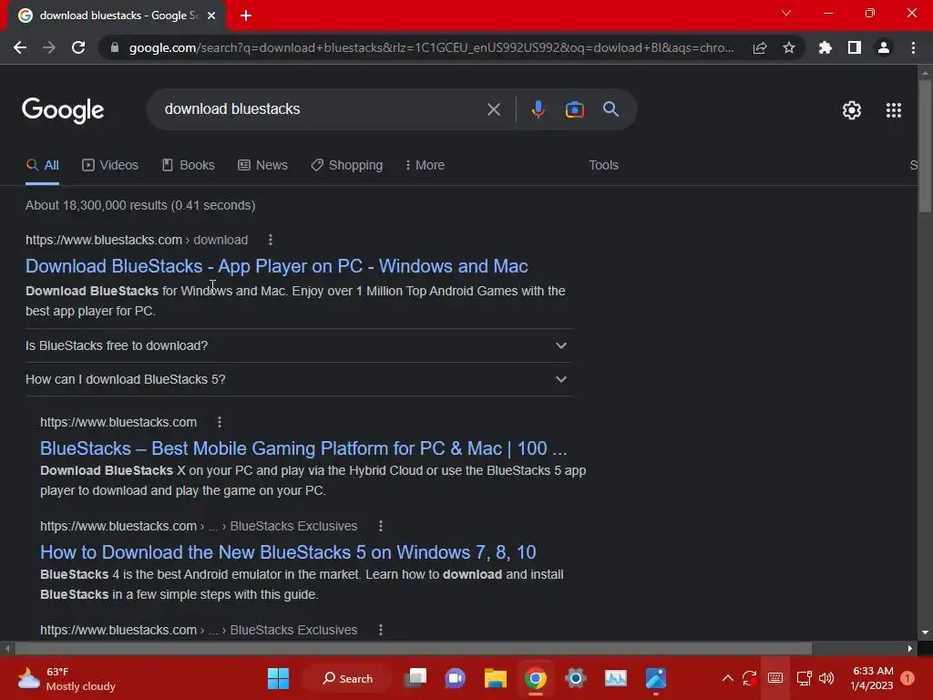Clear the search box with the X
Screen dimensions: 933x700
(493, 109)
